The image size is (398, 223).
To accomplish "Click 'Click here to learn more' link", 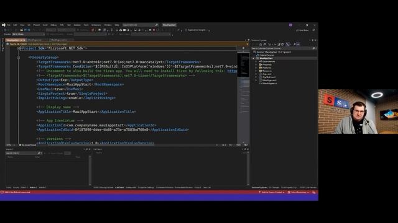I will [x=39, y=44].
